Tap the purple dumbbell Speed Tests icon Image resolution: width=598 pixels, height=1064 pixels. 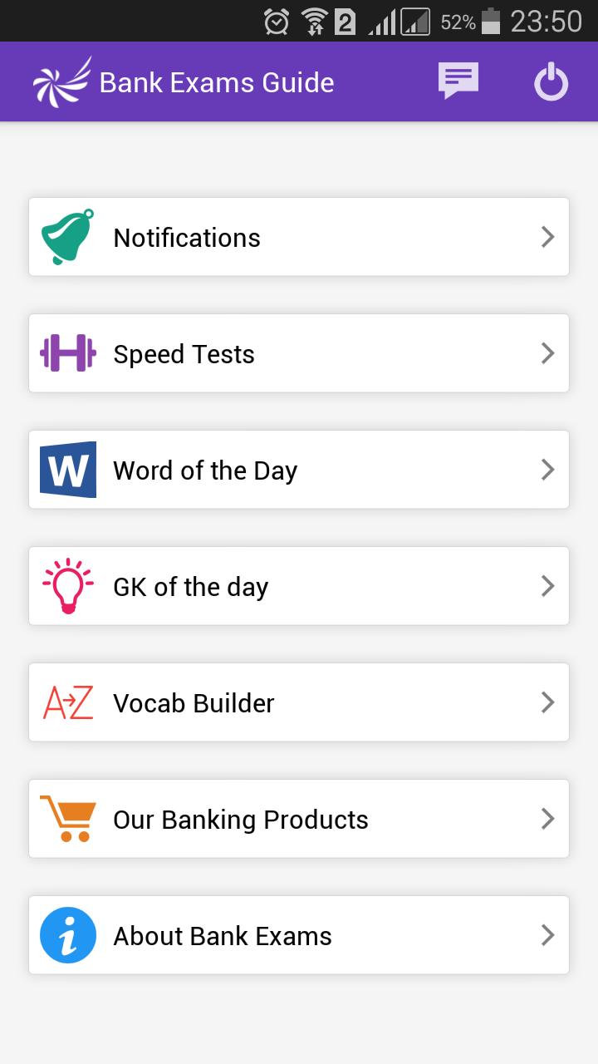(x=67, y=353)
